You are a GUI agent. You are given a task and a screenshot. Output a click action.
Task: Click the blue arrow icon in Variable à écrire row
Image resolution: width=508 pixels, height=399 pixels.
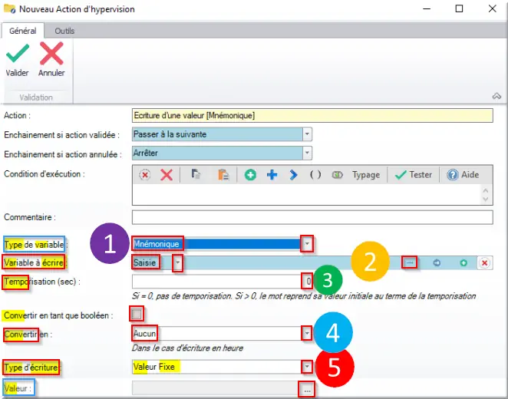437,263
